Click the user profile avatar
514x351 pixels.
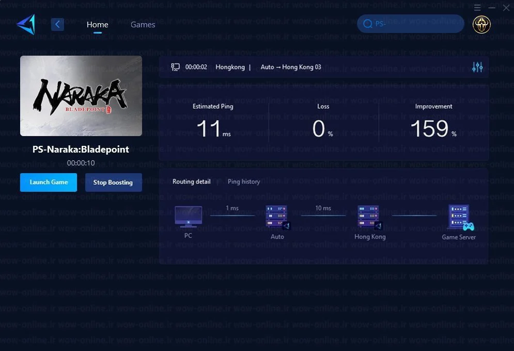coord(481,24)
